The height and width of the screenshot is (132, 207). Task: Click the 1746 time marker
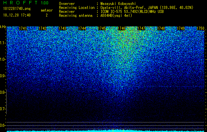click(x=121, y=28)
